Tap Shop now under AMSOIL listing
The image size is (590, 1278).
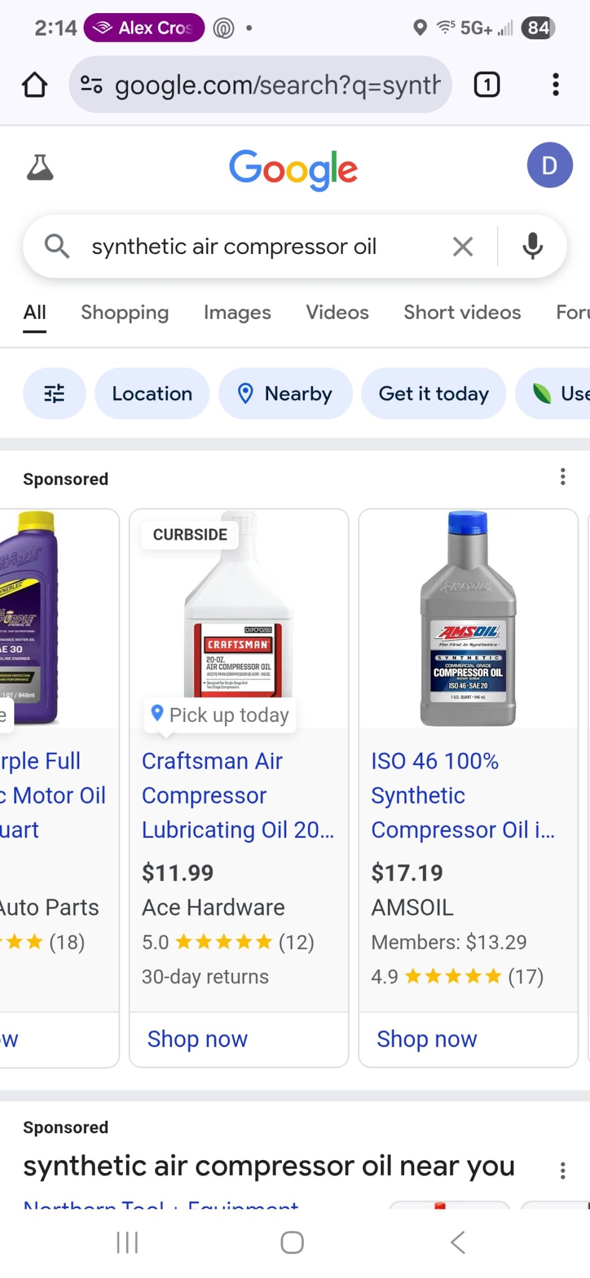tap(427, 1039)
